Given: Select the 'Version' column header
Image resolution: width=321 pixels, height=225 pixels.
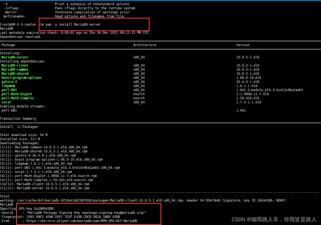Looking at the screenshot, I should pos(243,45).
